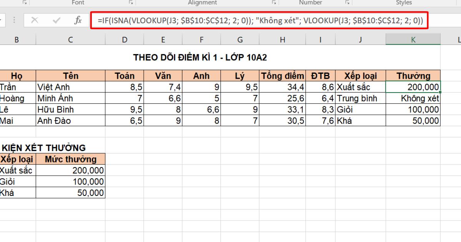Image resolution: width=461 pixels, height=242 pixels.
Task: Open the Alignment group dialog launcher arrow
Action: pyautogui.click(x=274, y=3)
